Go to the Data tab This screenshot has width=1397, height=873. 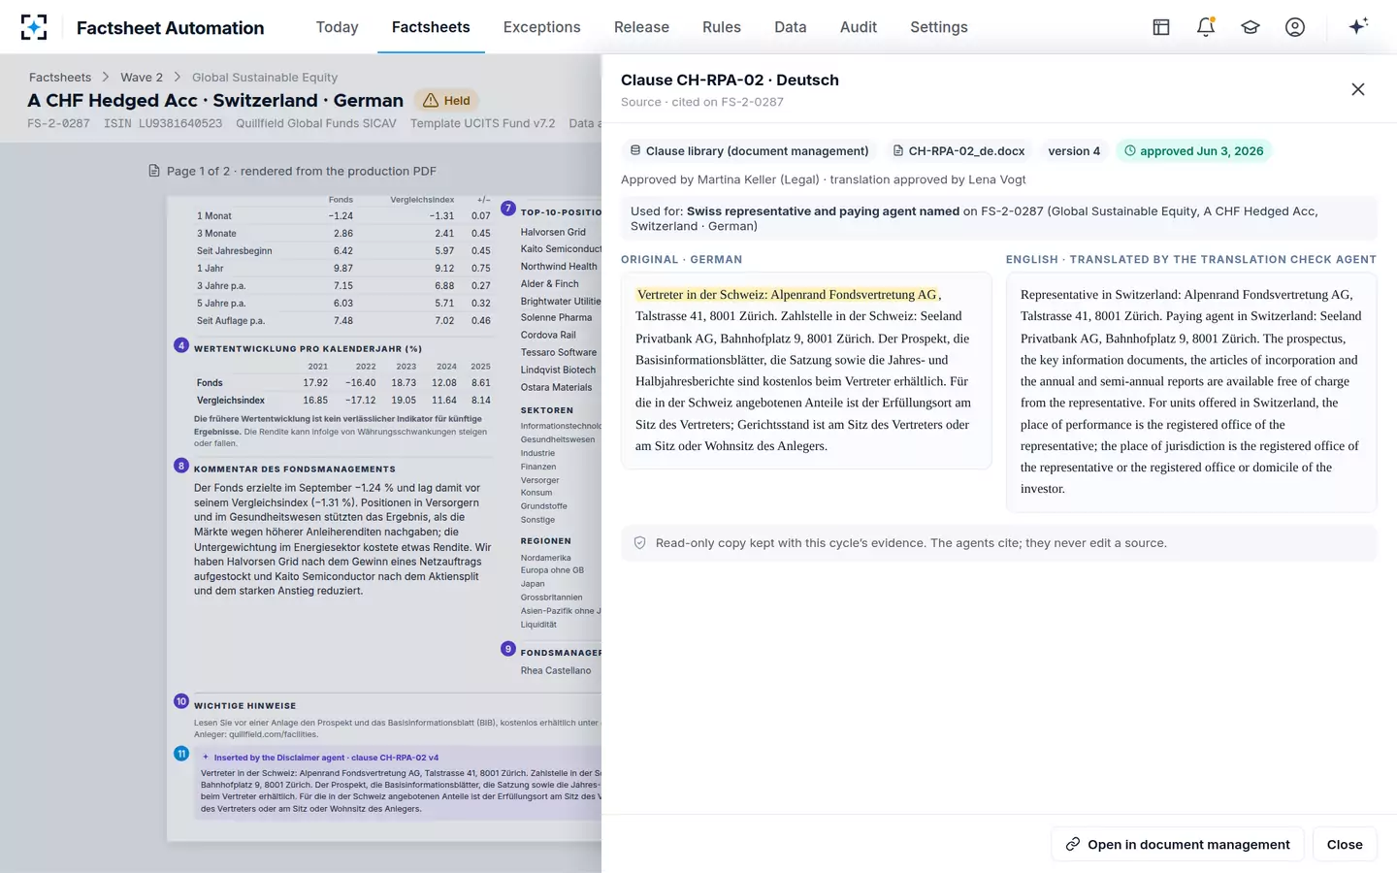(x=791, y=27)
